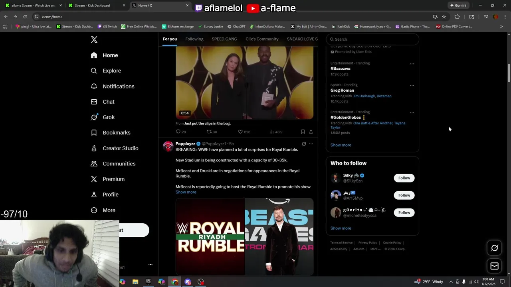Focus the X Search field
Image resolution: width=511 pixels, height=287 pixels.
tap(372, 39)
